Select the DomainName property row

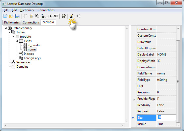point(156,67)
